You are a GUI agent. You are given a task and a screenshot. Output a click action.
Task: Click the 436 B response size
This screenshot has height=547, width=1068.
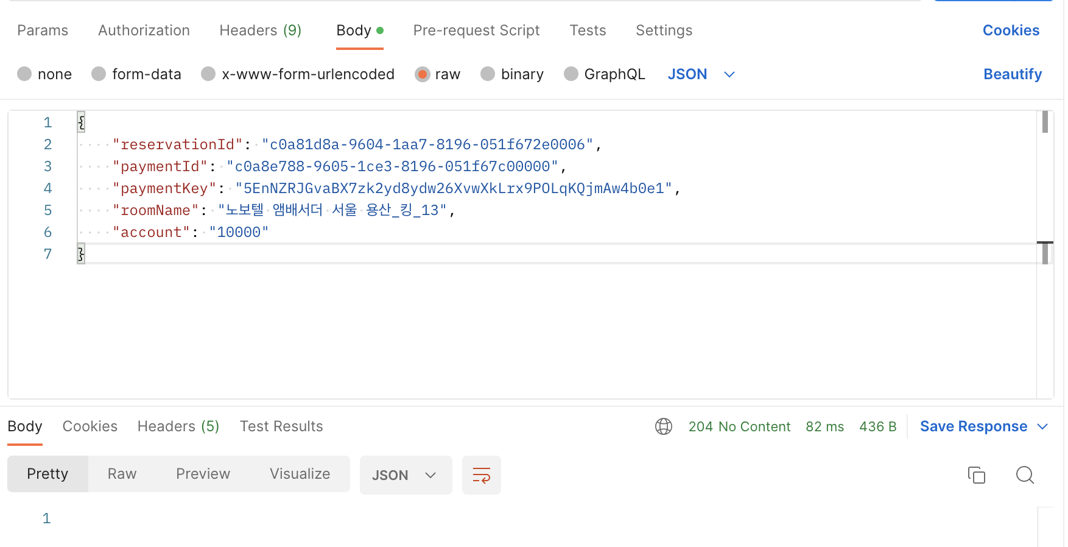(x=877, y=426)
